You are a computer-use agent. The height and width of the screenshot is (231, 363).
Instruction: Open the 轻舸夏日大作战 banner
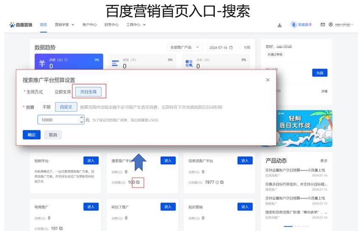point(304,128)
